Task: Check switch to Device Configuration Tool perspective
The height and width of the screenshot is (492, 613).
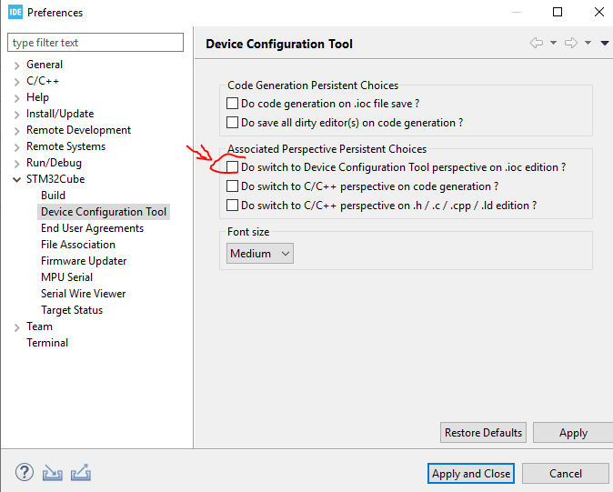Action: (x=232, y=167)
